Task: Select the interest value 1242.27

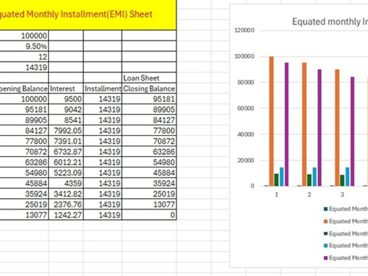Action: coord(66,215)
